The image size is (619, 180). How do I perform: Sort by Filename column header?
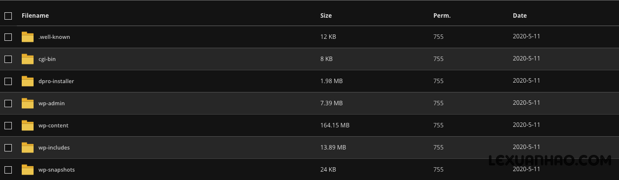[35, 16]
